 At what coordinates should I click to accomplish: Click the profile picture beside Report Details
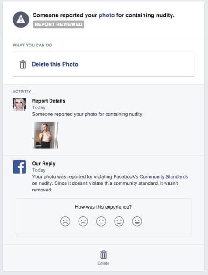(19, 104)
